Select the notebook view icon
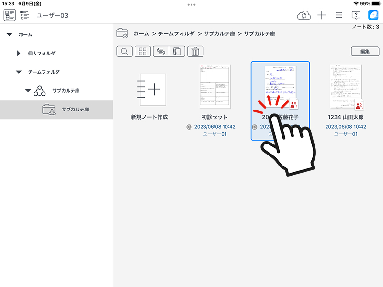The width and height of the screenshot is (383, 287). point(177,52)
